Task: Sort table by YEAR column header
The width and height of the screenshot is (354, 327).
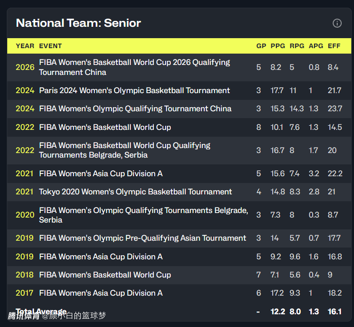Action: point(25,46)
